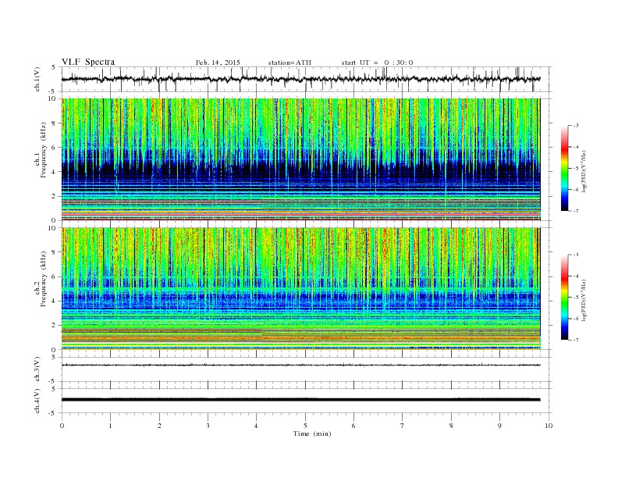This screenshot has width=618, height=478.
Task: Click time-axis tick label "8"
Action: (x=451, y=426)
